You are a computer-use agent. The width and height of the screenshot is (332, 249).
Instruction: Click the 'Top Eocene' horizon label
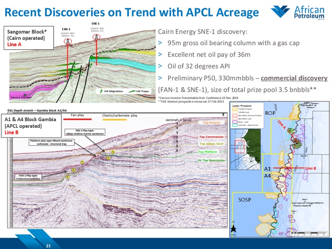pos(211,122)
